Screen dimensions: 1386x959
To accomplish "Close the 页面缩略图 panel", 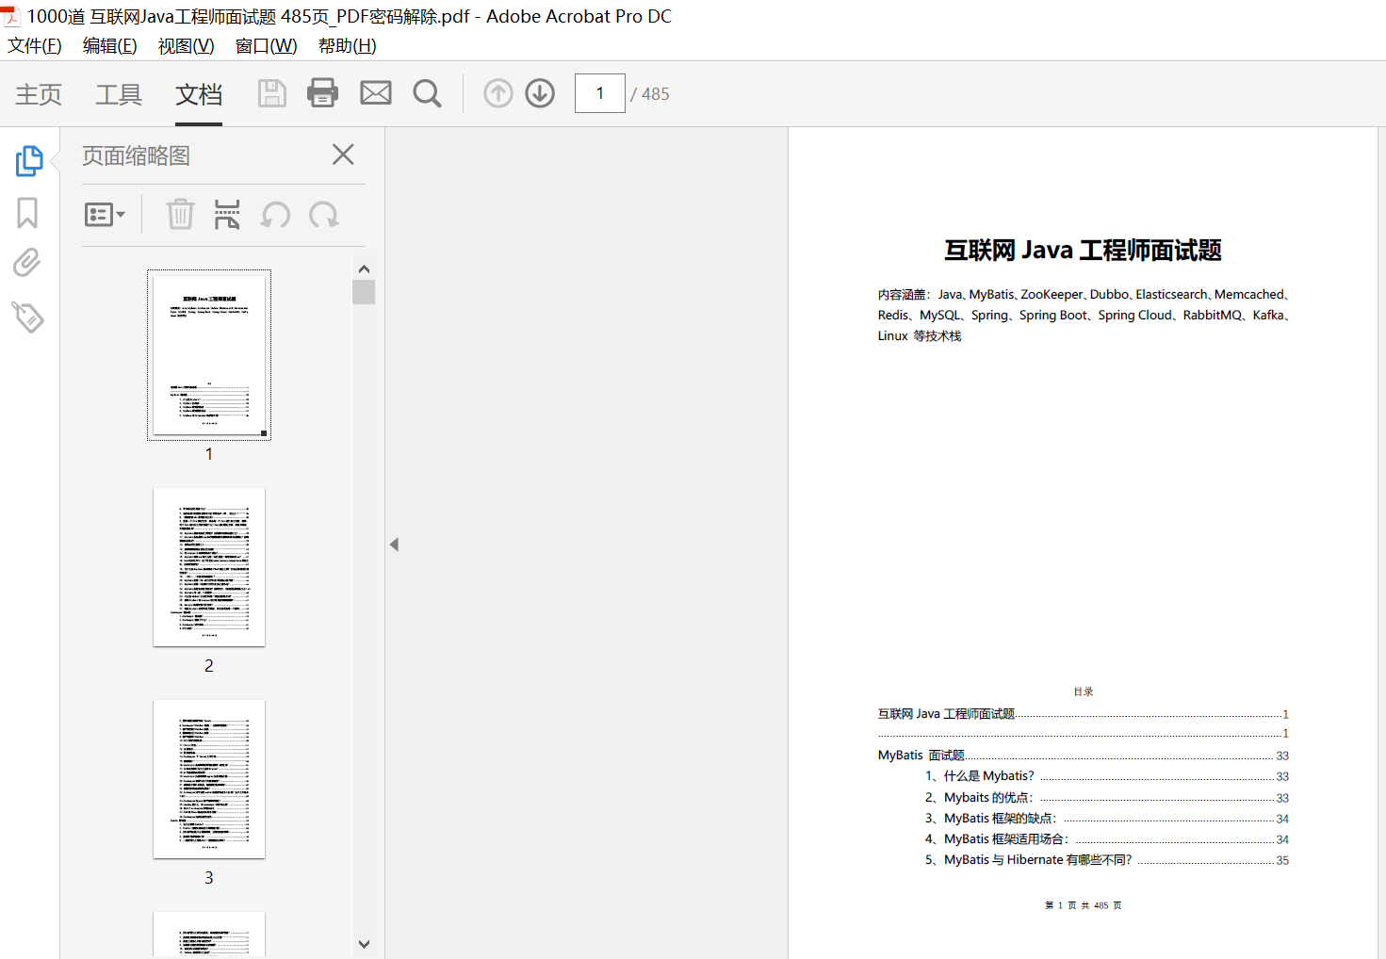I will pyautogui.click(x=343, y=154).
